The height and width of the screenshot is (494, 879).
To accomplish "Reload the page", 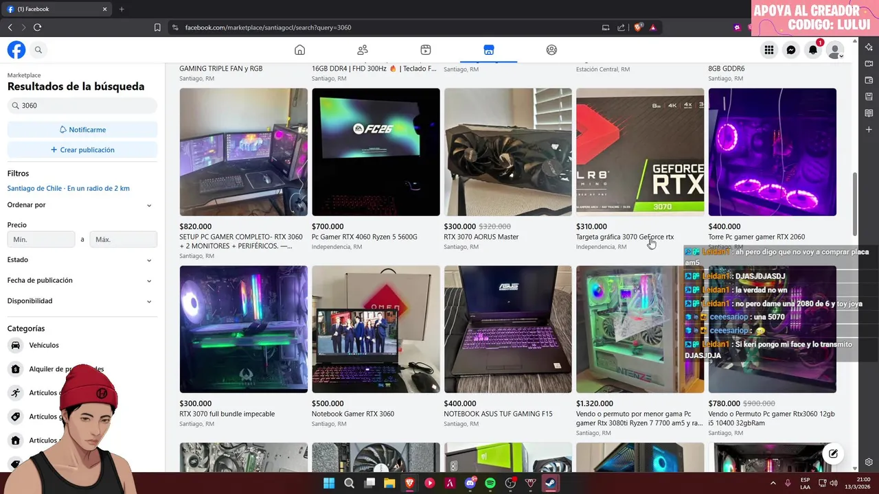I will pos(37,27).
